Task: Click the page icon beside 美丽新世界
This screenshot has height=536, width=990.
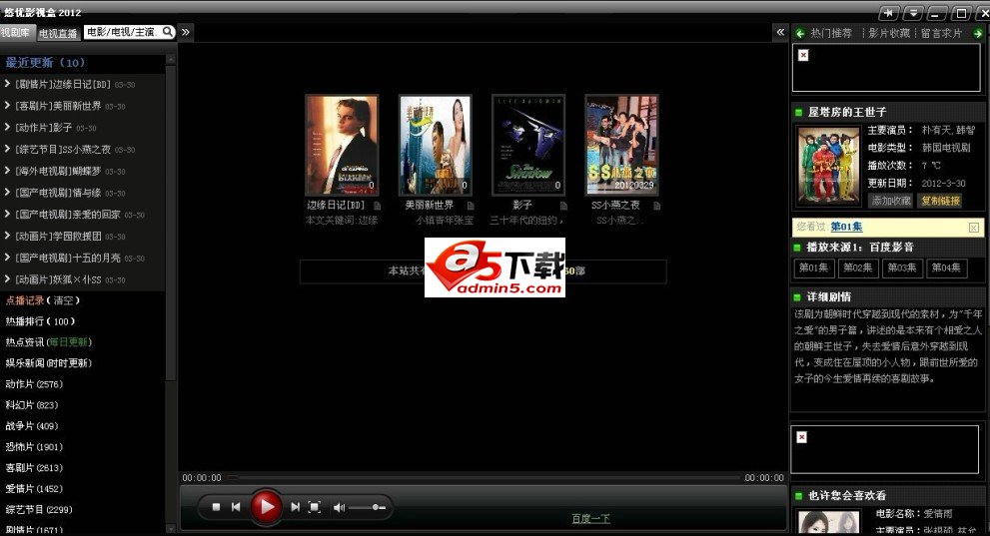Action: point(471,206)
